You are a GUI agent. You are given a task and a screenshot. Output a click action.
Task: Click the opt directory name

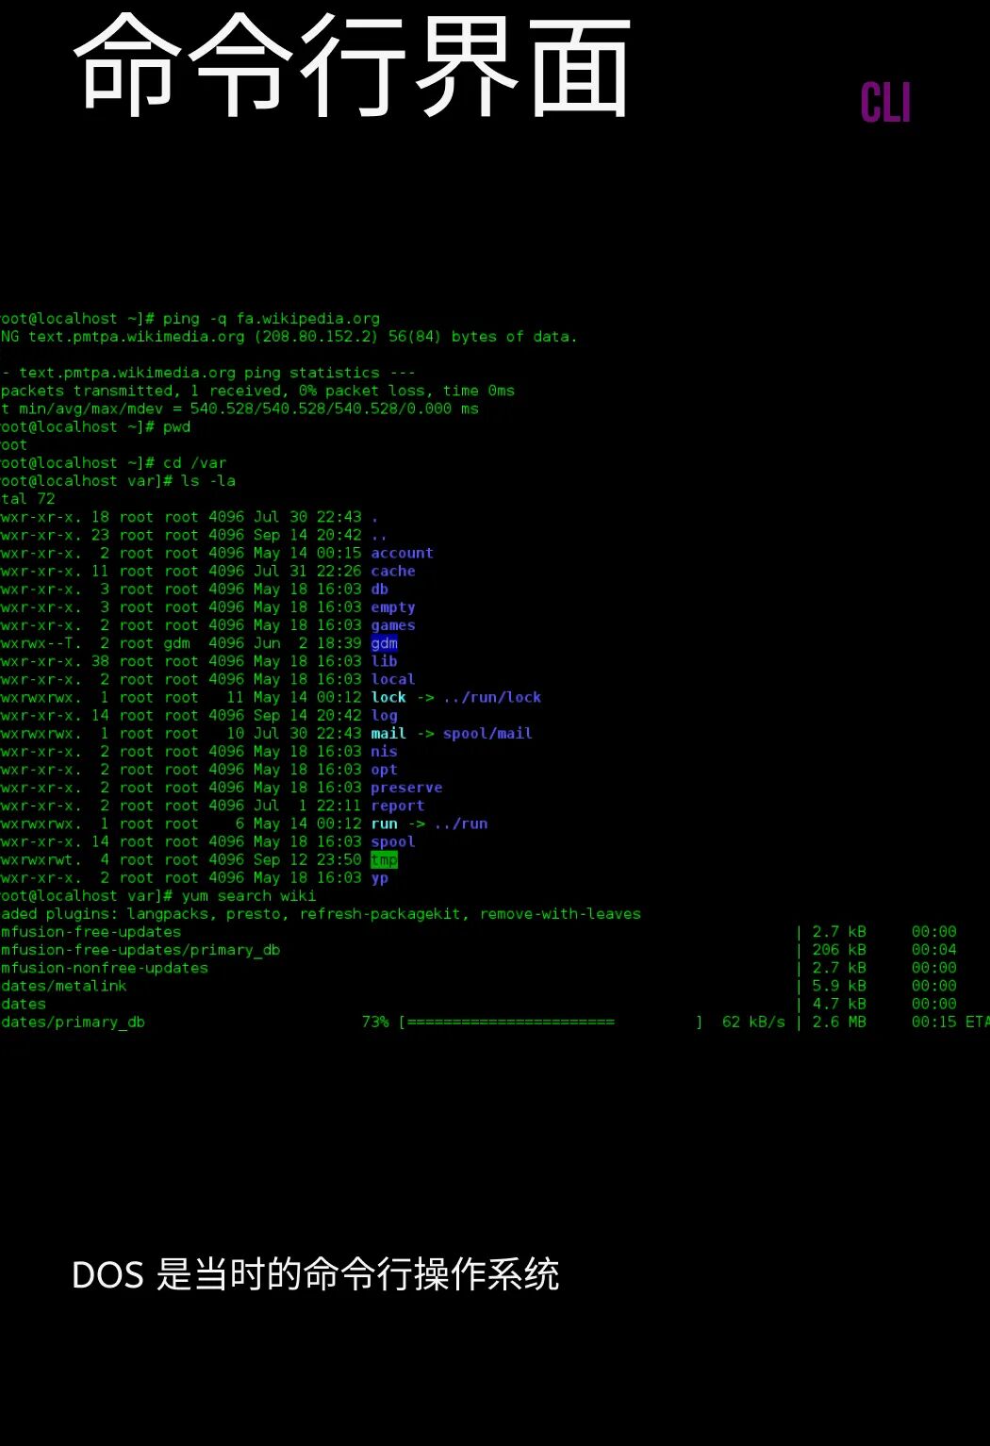(384, 770)
